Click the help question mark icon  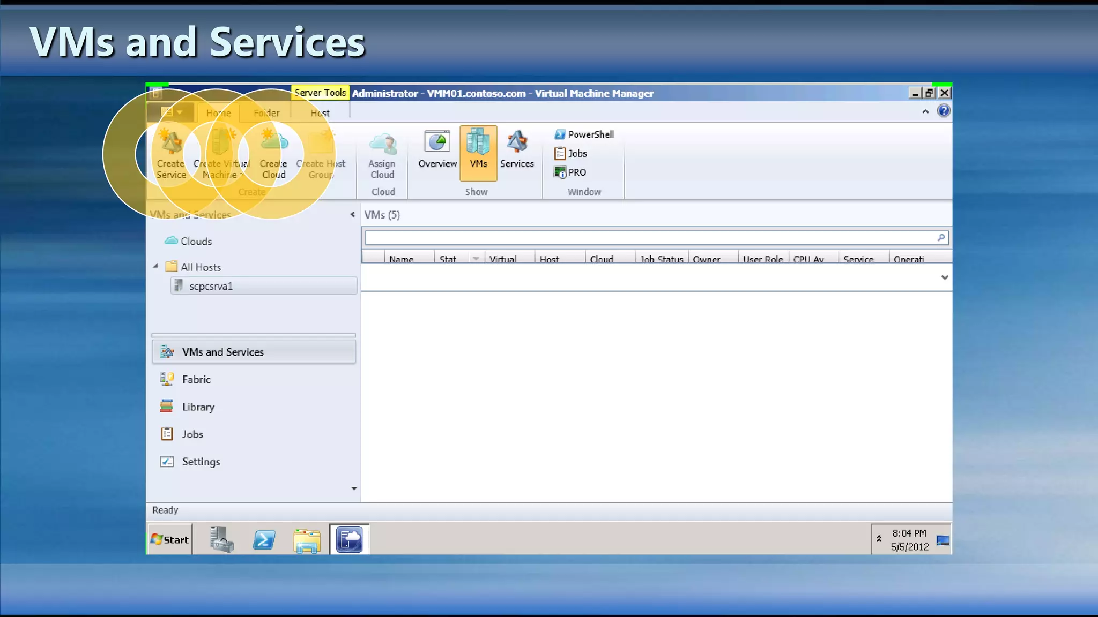pyautogui.click(x=944, y=111)
